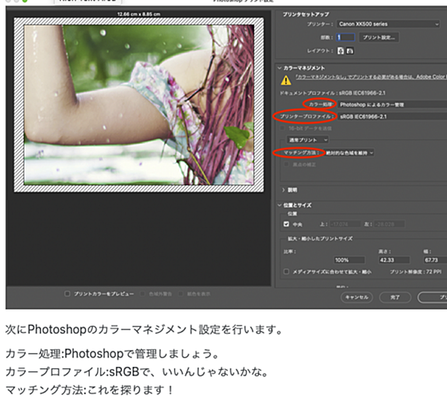The image size is (447, 401).
Task: Open the Adobe Color カラーマネジメントなし link
Action: 371,77
